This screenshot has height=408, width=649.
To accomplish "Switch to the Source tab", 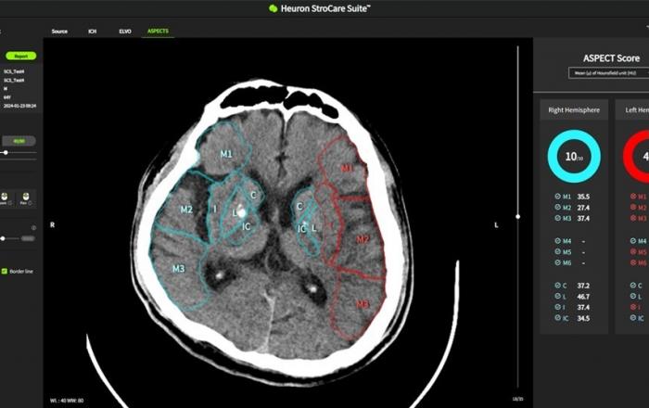I will [x=59, y=32].
